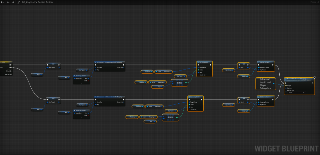Expand the lower Break InputChord node

pos(81,117)
